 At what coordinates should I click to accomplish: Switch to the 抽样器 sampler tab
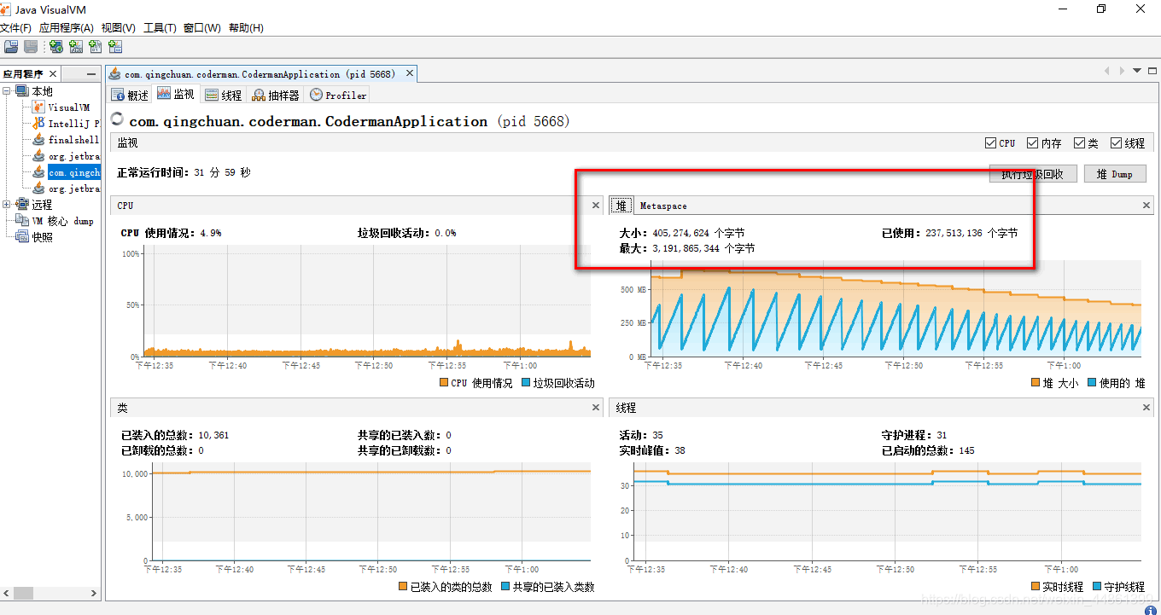click(277, 95)
